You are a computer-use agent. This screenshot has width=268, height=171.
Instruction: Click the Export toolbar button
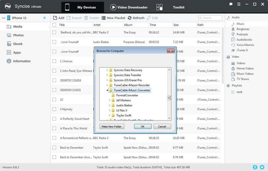click(x=74, y=18)
